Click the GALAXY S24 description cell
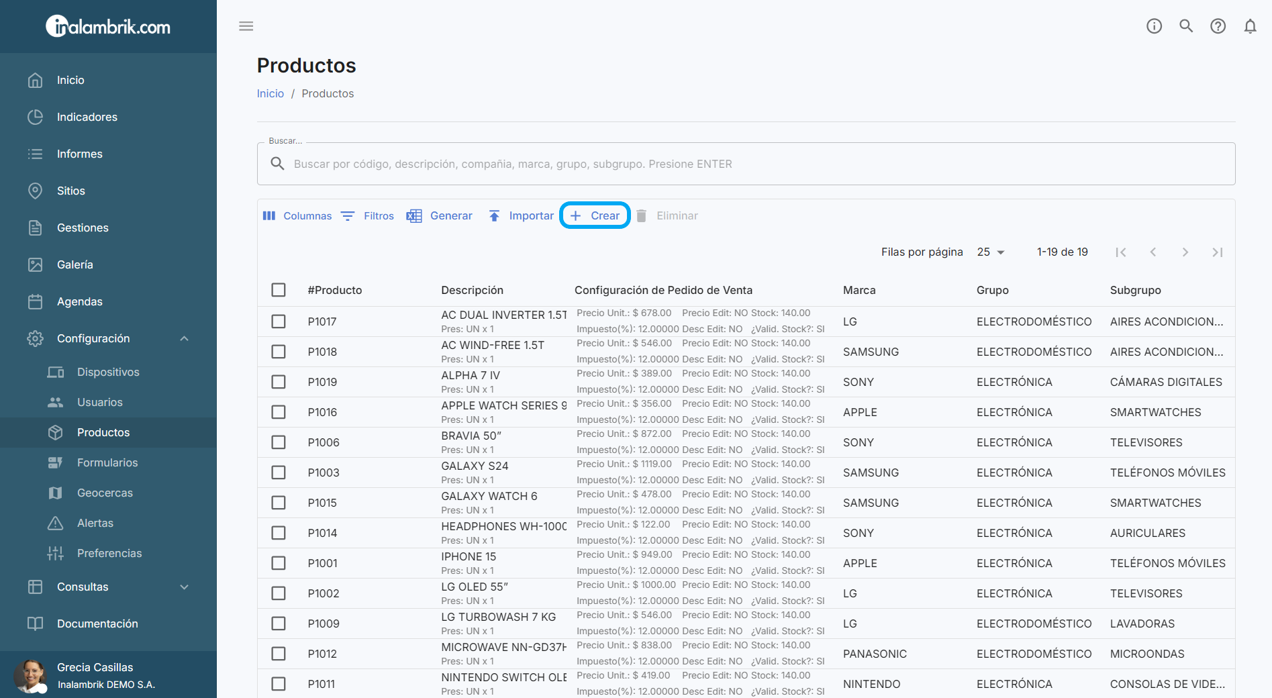 475,466
